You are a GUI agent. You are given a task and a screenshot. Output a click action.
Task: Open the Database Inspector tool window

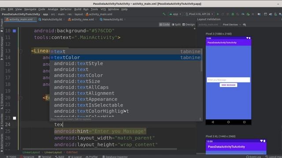115,157
